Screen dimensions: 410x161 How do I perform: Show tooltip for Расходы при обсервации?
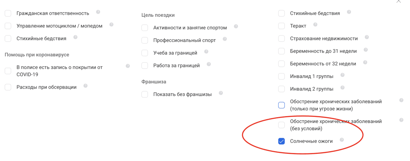click(85, 86)
